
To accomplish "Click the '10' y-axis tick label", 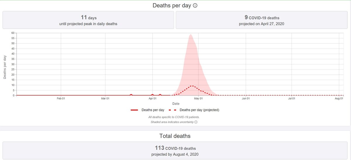I will [x=13, y=85].
